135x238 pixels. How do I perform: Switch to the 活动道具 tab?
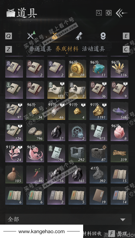tap(93, 49)
